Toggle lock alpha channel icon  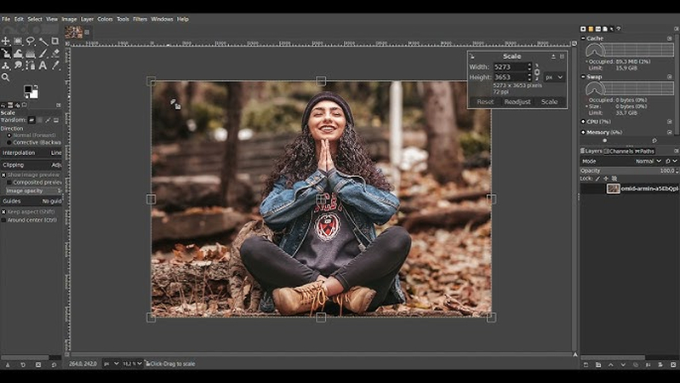pyautogui.click(x=614, y=179)
